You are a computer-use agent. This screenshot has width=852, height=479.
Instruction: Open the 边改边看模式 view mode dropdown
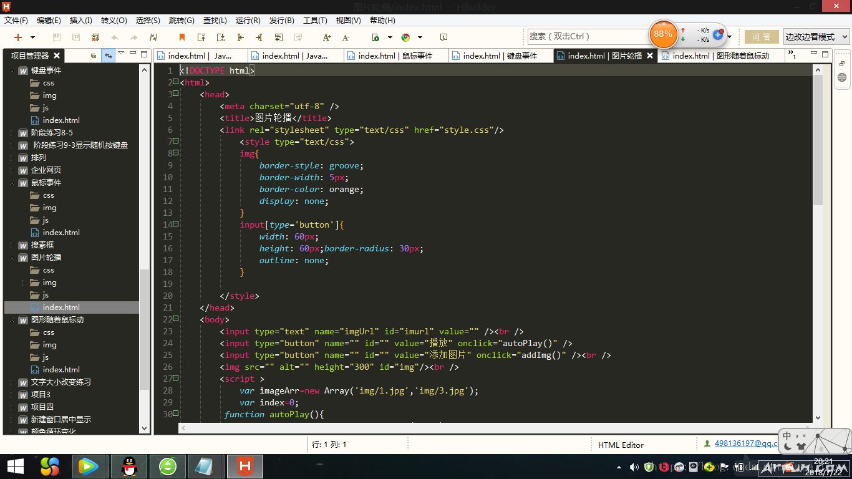pos(816,37)
